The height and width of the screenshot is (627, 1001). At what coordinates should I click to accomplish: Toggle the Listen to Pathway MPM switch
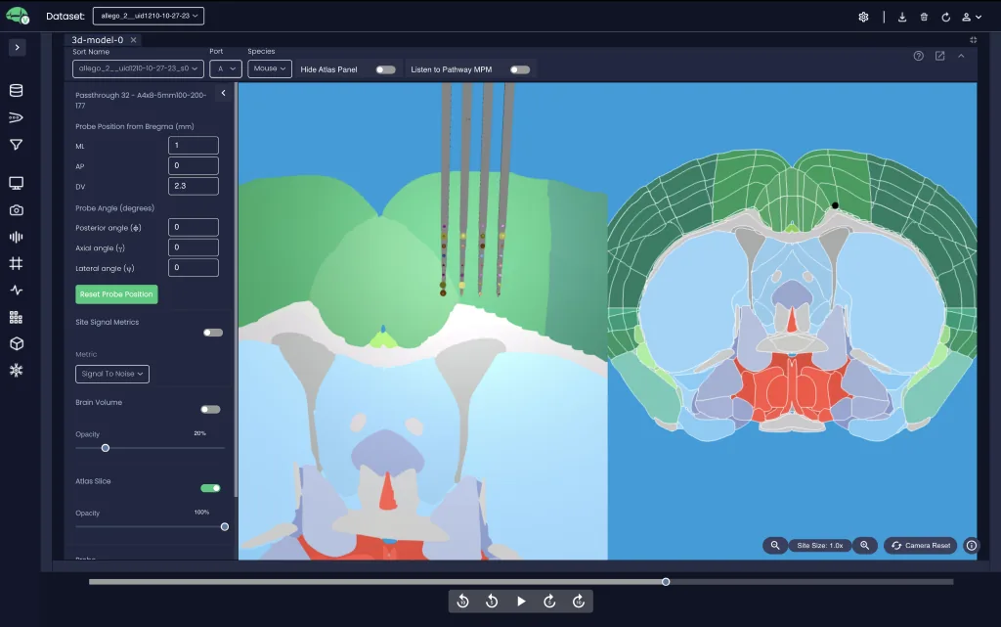pos(520,69)
